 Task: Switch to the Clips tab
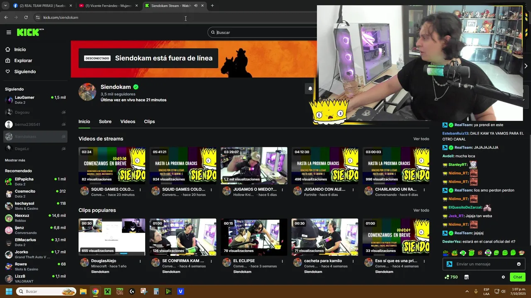(149, 121)
